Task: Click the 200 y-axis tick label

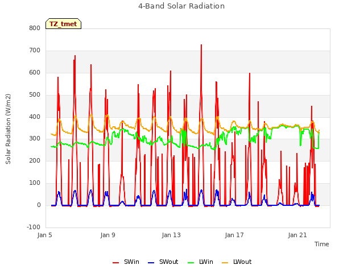Action: tap(35, 160)
